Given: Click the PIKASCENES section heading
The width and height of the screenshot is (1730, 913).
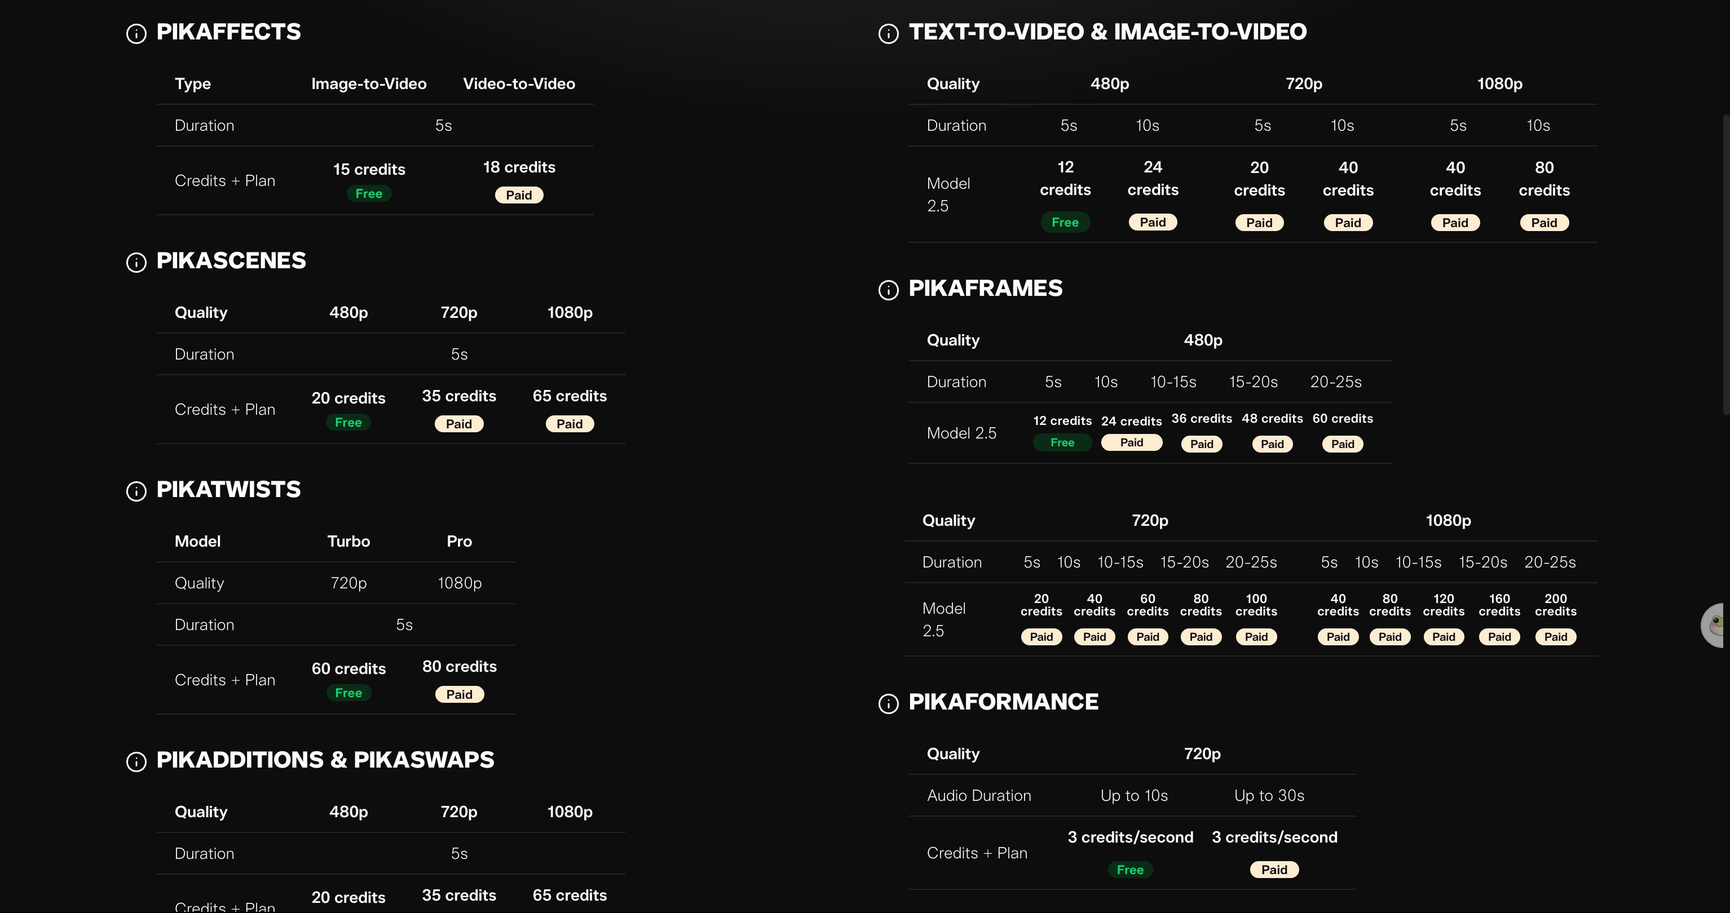Looking at the screenshot, I should coord(231,260).
